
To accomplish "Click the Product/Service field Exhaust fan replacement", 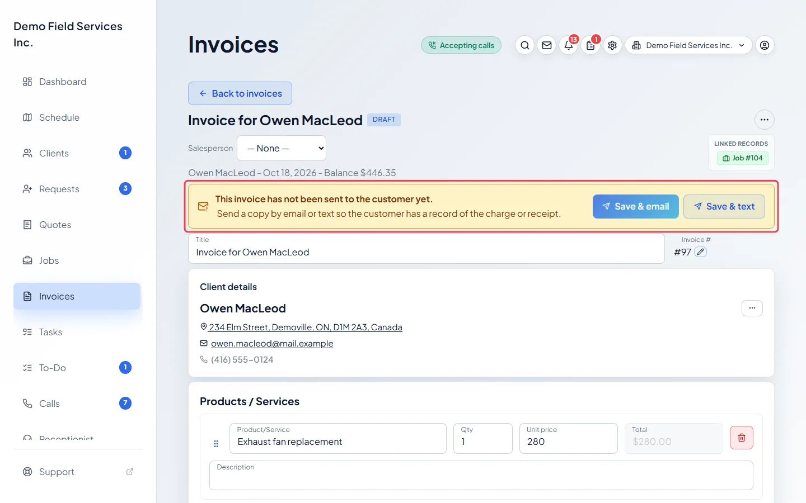I will [338, 438].
